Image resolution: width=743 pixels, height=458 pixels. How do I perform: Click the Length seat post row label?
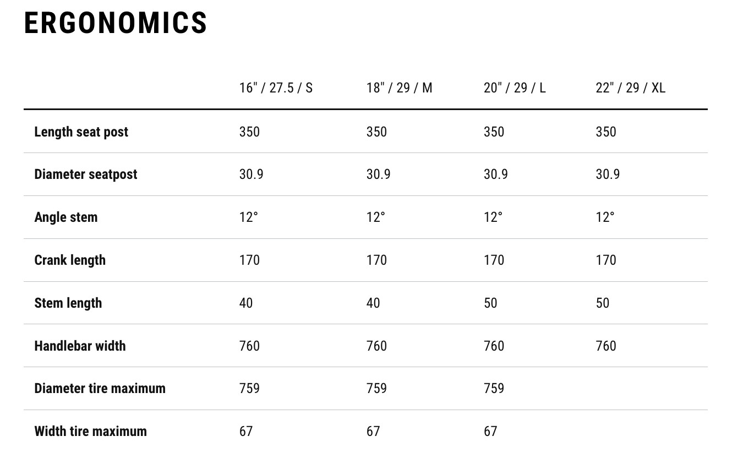tap(81, 132)
